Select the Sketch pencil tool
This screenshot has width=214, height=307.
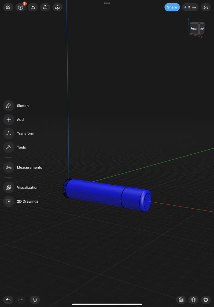(x=9, y=106)
